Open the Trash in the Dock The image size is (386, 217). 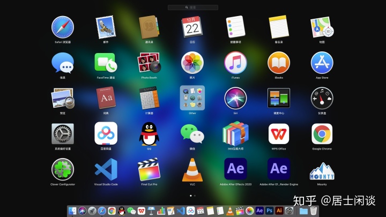[314, 211]
